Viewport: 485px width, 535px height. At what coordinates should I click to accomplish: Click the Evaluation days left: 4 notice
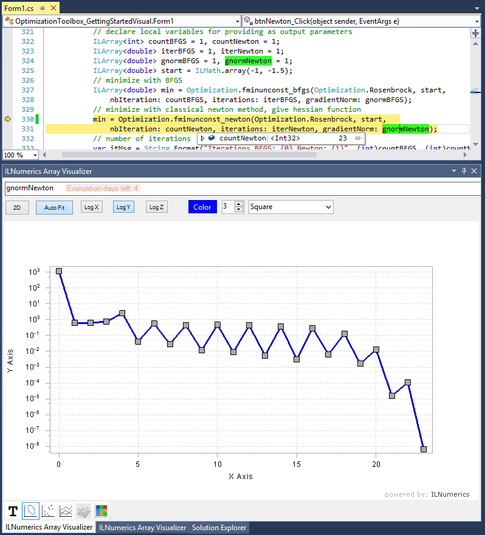pyautogui.click(x=102, y=188)
